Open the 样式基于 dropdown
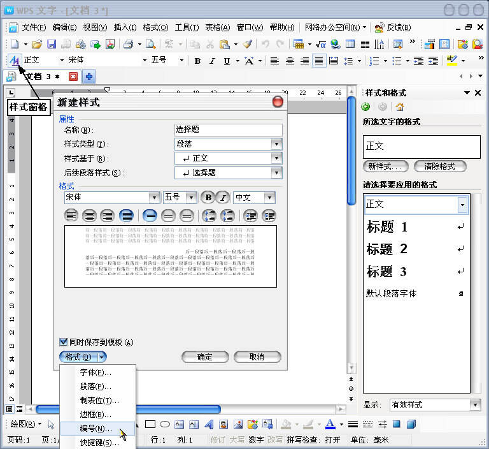 tap(276, 158)
